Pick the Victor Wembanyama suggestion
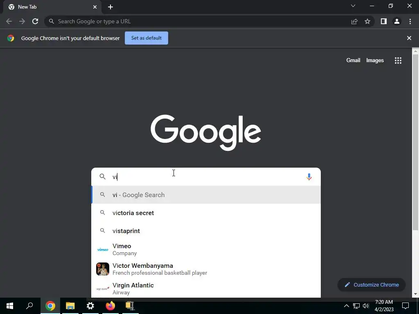419x314 pixels. pyautogui.click(x=206, y=269)
